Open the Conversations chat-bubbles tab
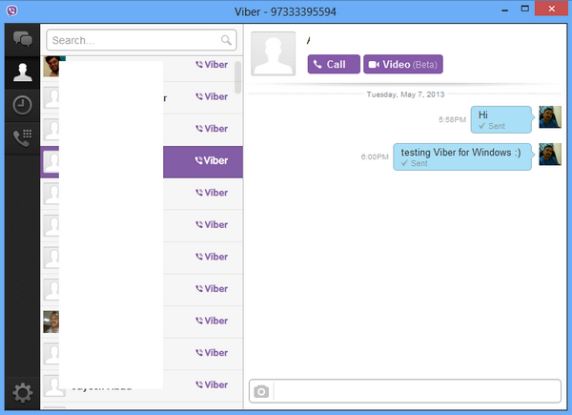 22,39
